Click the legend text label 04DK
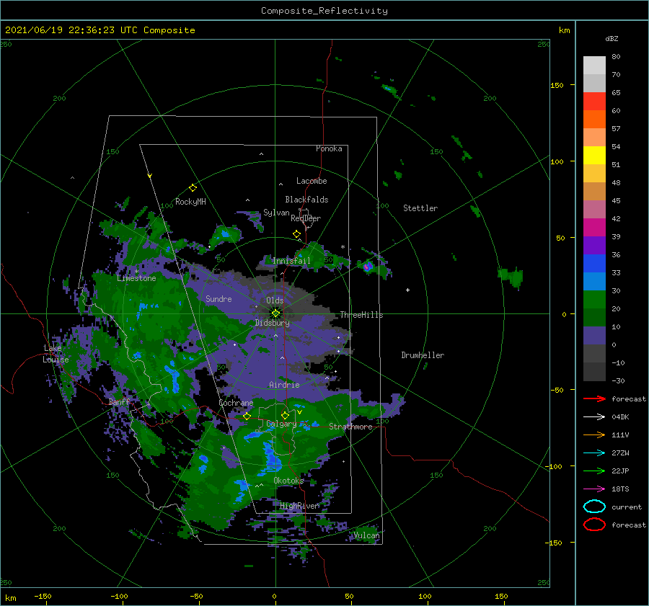The height and width of the screenshot is (606, 649). [620, 416]
